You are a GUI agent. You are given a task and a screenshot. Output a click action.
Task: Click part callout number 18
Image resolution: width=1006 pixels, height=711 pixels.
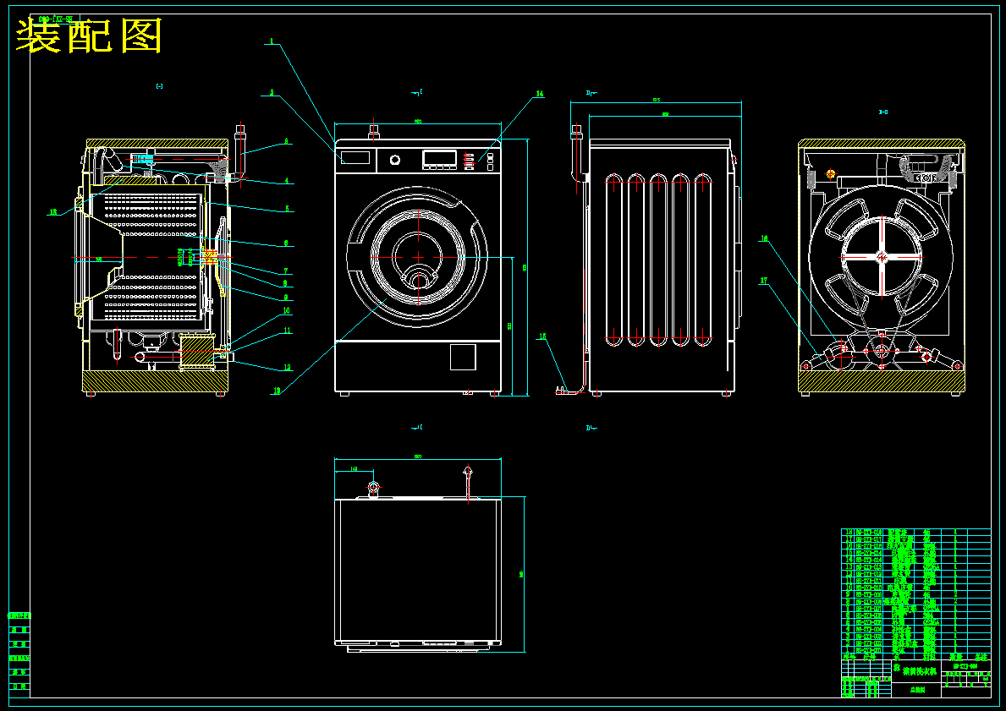53,211
